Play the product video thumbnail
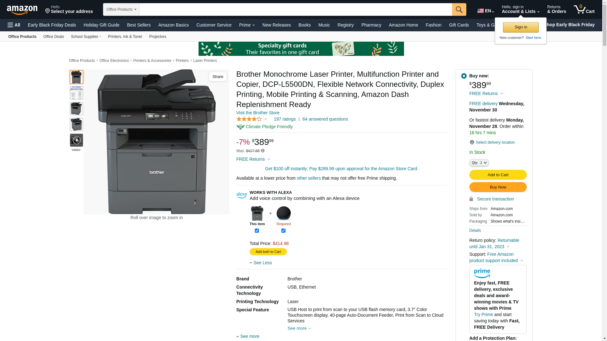The width and height of the screenshot is (607, 341). point(76,140)
